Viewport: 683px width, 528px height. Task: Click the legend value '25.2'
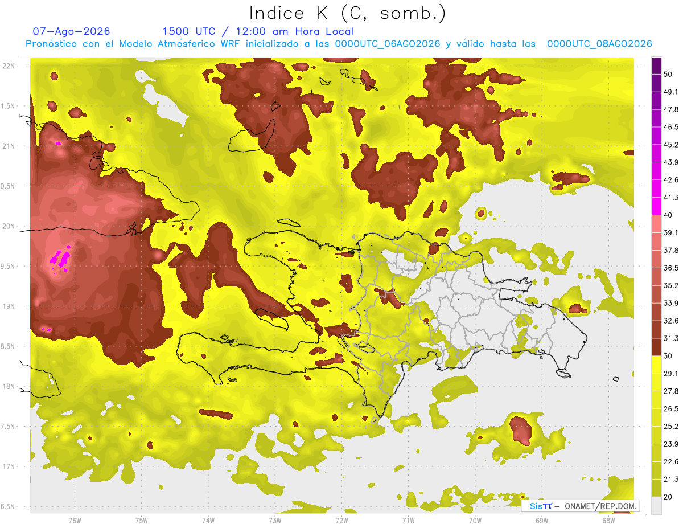tap(671, 427)
